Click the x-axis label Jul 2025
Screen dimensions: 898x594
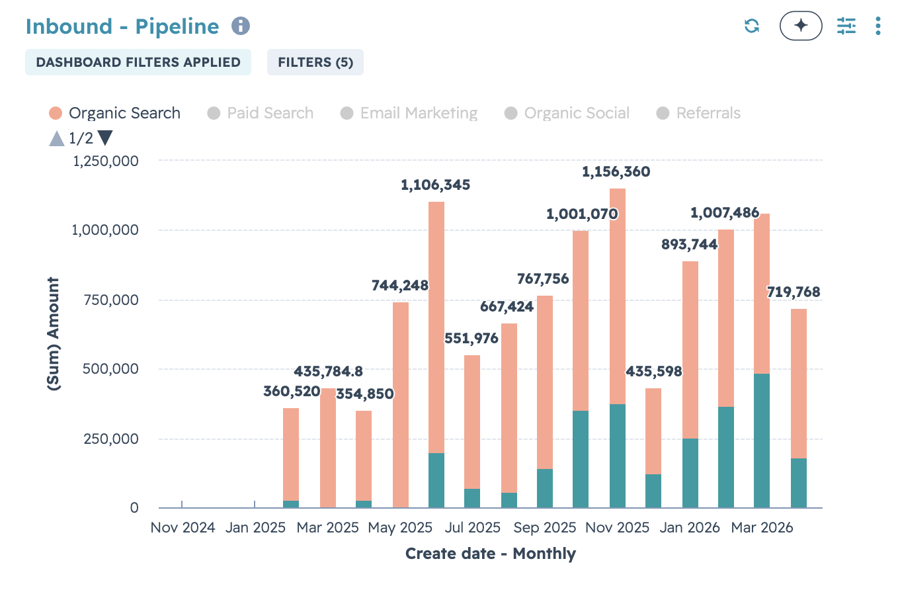point(473,528)
